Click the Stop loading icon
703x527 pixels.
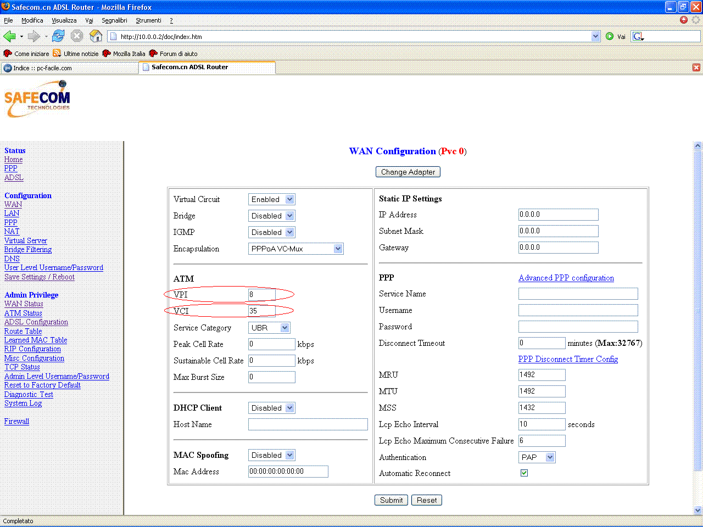click(x=77, y=36)
